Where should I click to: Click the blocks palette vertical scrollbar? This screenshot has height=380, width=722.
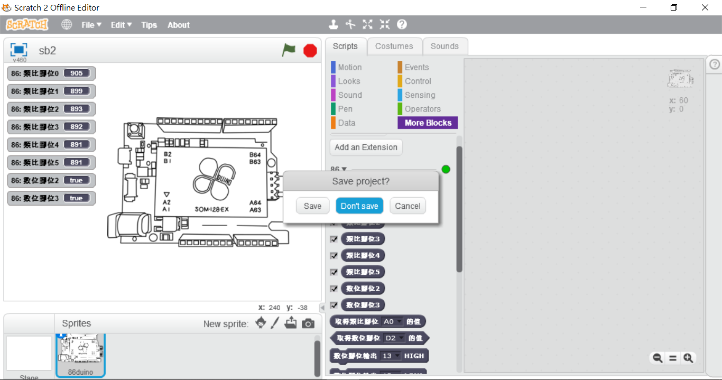pos(459,209)
